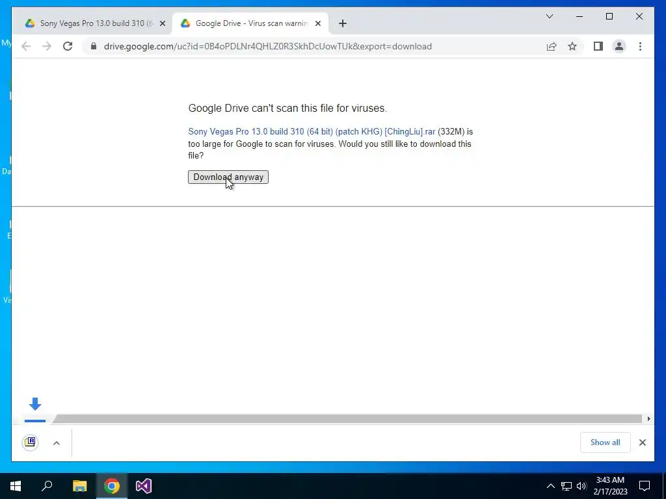Show all downloads

[606, 442]
